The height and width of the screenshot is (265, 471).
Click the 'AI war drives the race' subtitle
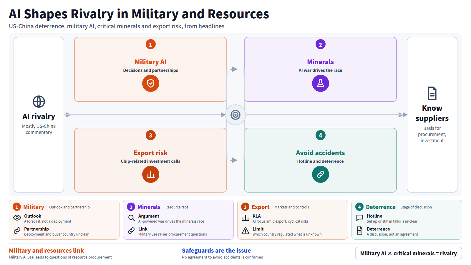point(321,70)
